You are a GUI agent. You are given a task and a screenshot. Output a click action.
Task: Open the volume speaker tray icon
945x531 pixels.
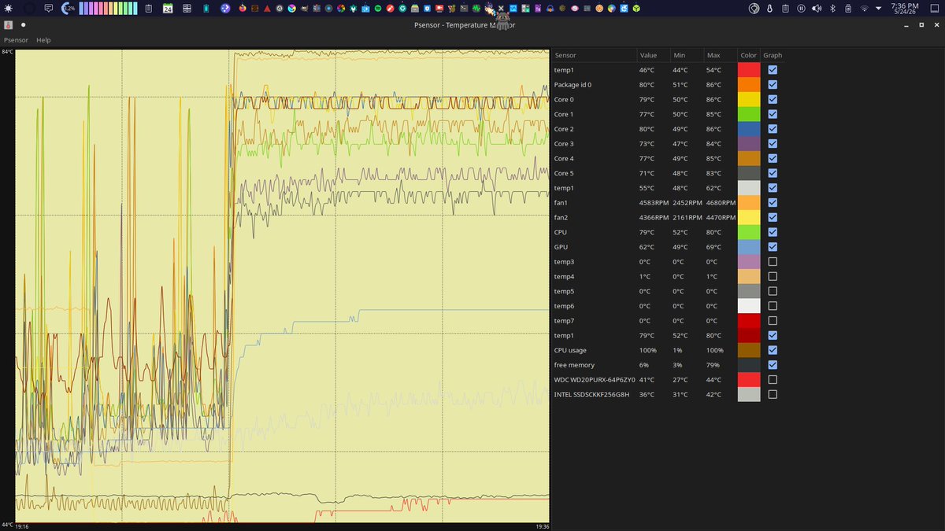[817, 8]
